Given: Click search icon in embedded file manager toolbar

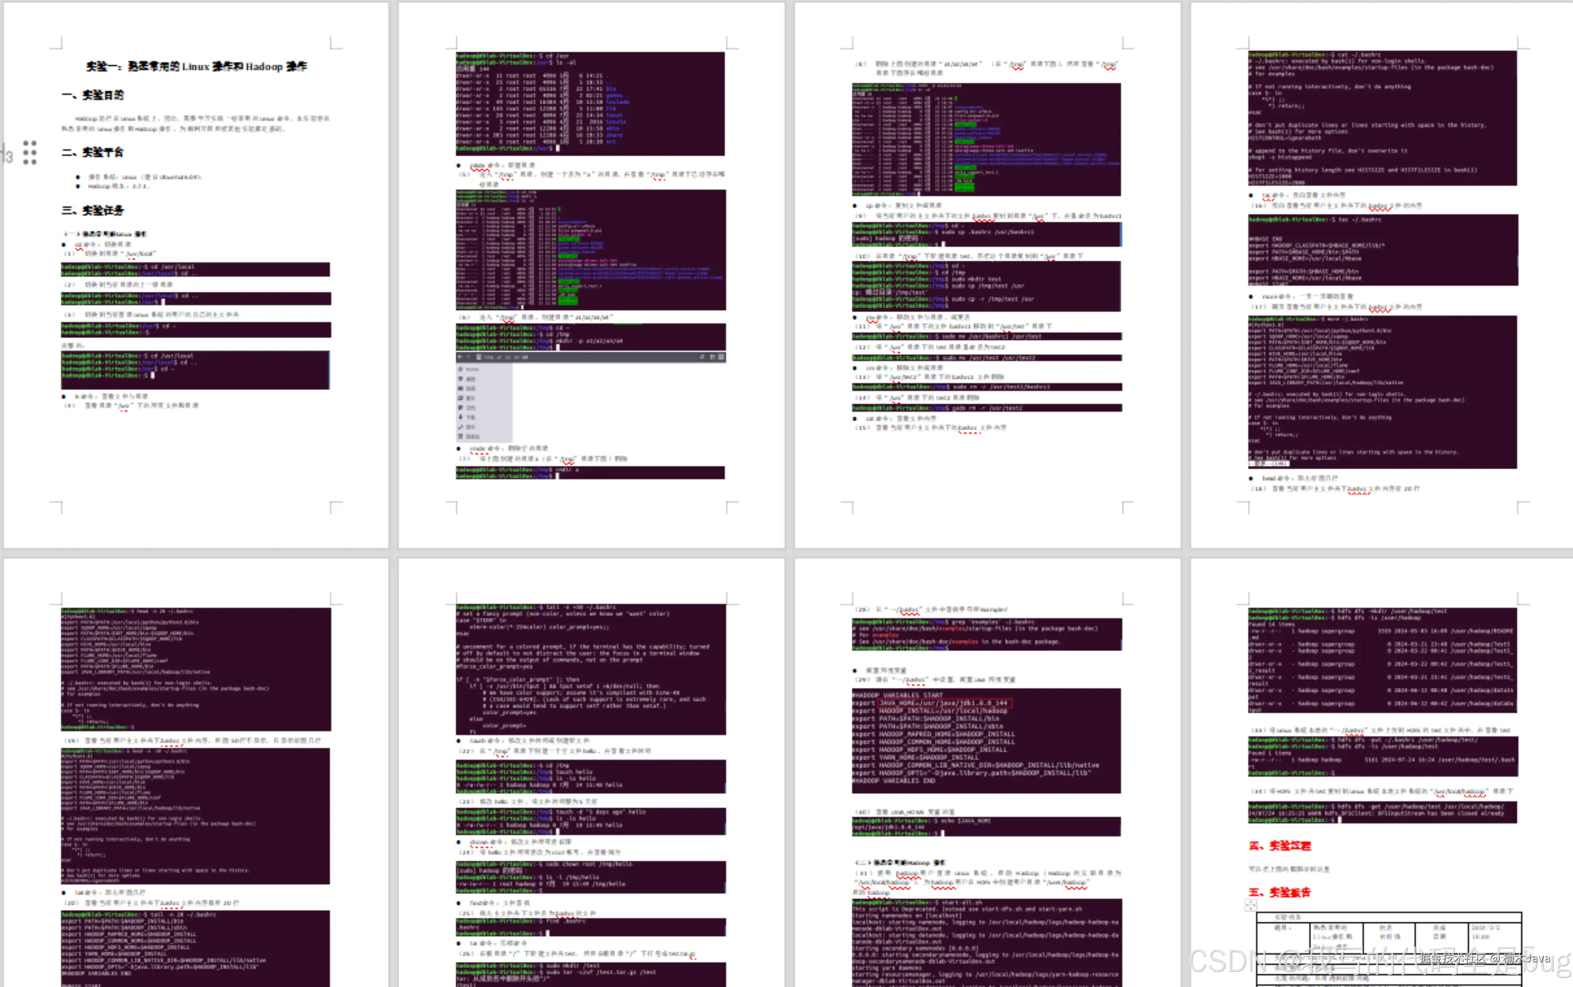Looking at the screenshot, I should point(702,357).
